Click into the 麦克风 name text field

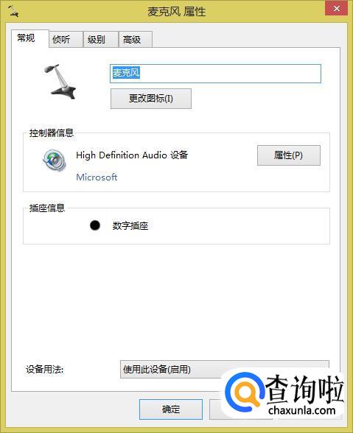pos(215,74)
